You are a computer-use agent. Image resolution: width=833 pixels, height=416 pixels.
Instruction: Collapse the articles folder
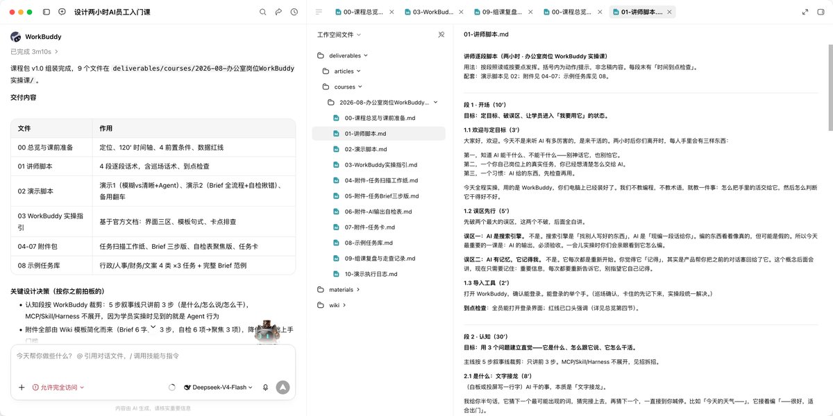(x=359, y=71)
